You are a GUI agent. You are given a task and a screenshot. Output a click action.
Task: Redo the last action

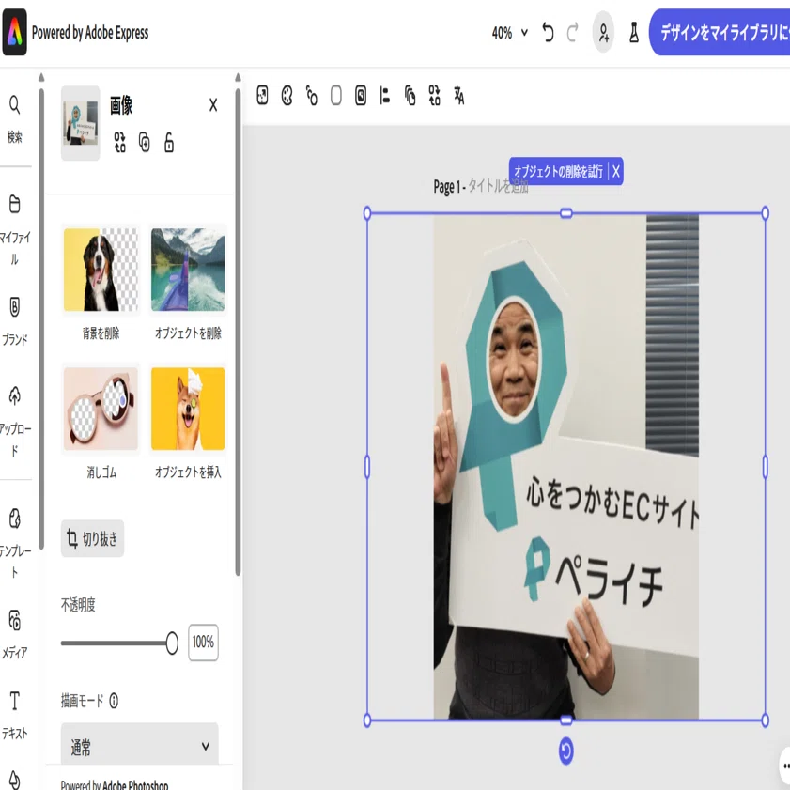tap(572, 33)
